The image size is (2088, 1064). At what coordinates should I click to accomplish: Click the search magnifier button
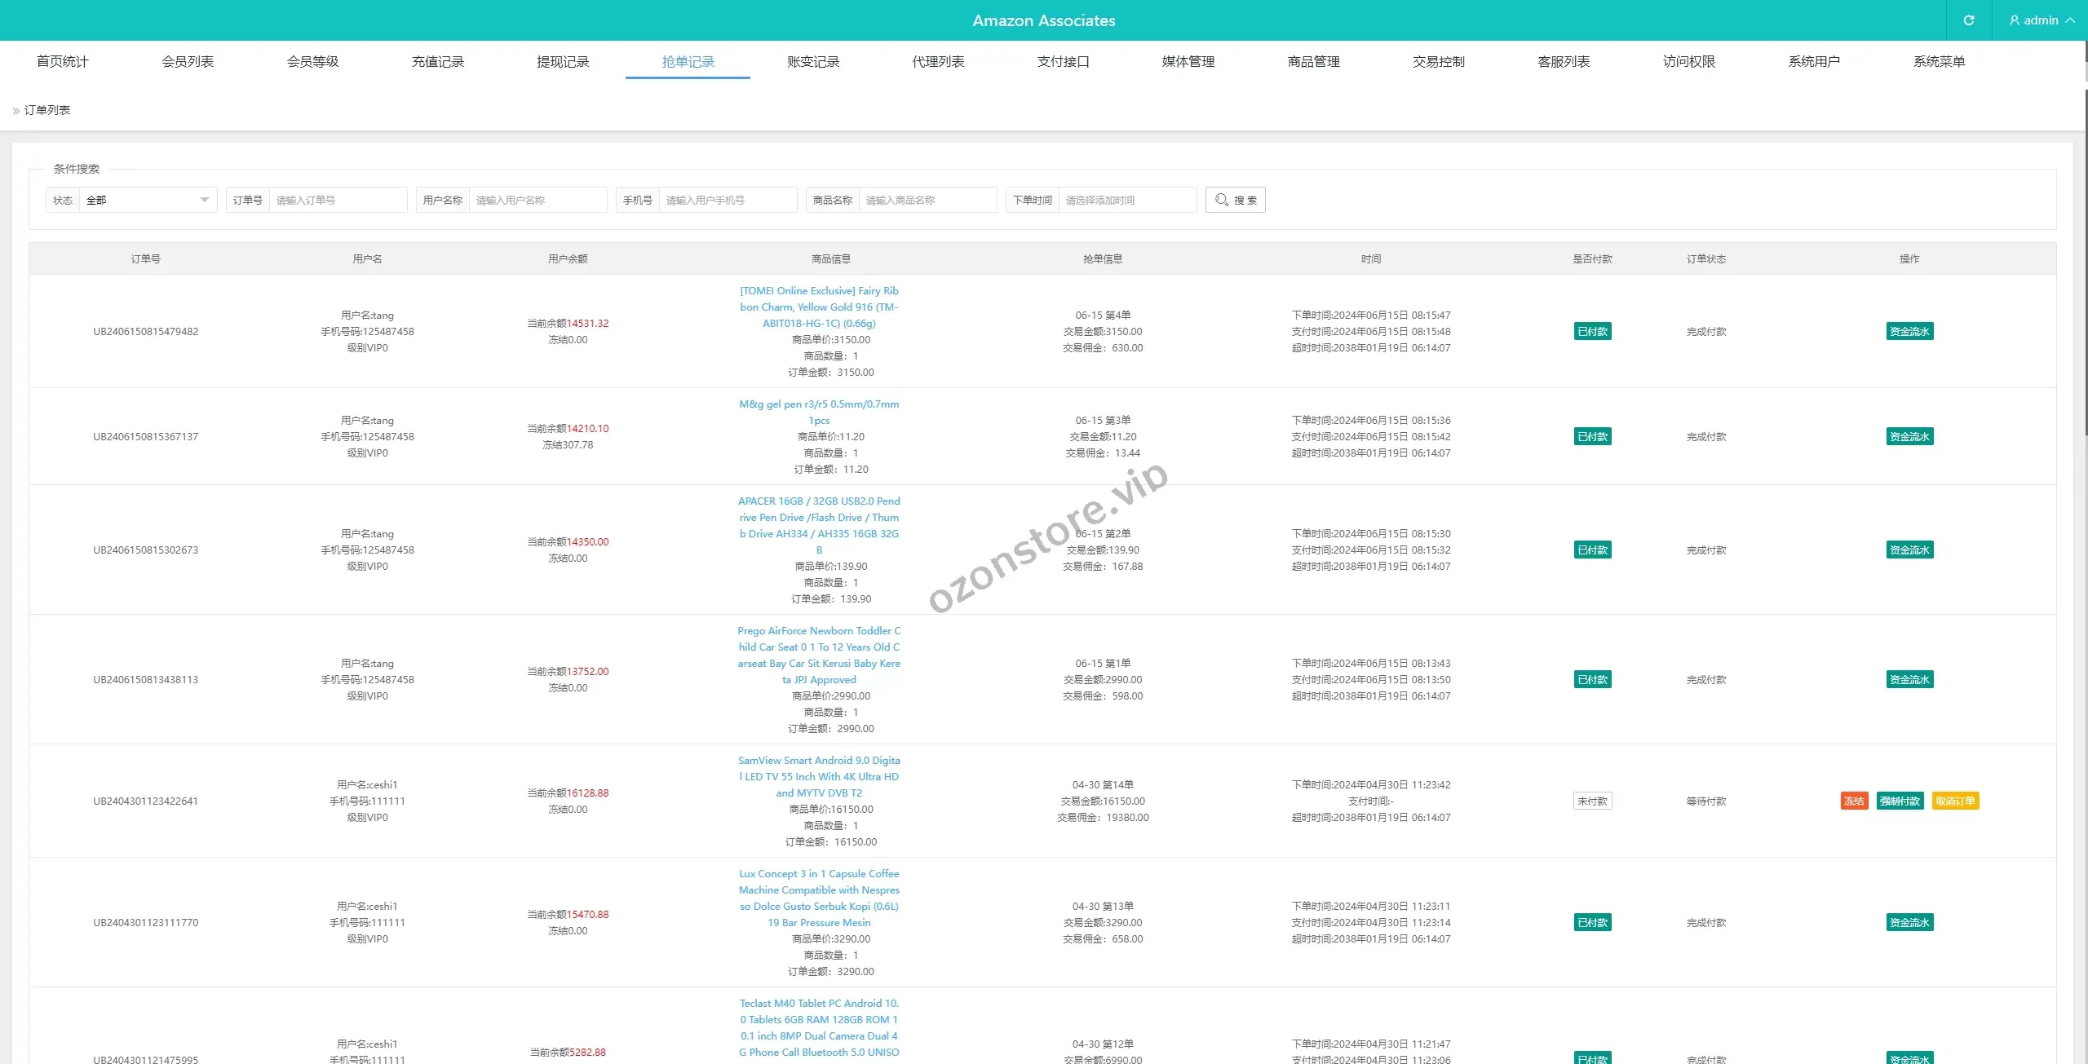tap(1235, 200)
